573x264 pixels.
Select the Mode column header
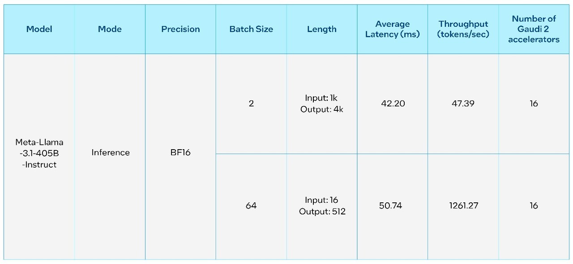[110, 29]
